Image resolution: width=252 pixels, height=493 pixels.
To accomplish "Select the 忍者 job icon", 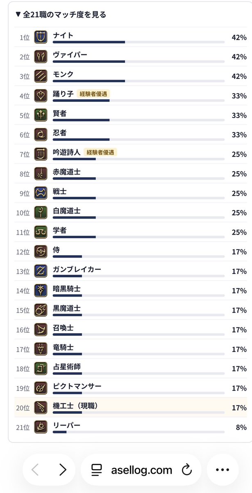I will coord(41,135).
